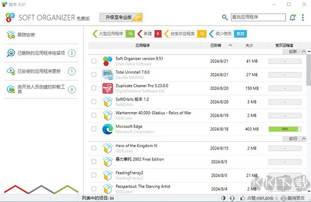The image size is (311, 202).
Task: Click the 列表中的项目: 84 status text
Action: pos(98,198)
